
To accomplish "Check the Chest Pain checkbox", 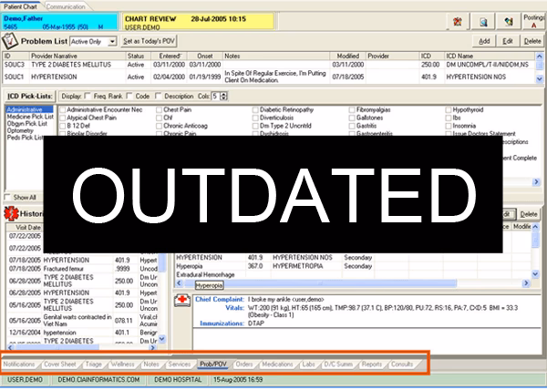I will coord(159,109).
